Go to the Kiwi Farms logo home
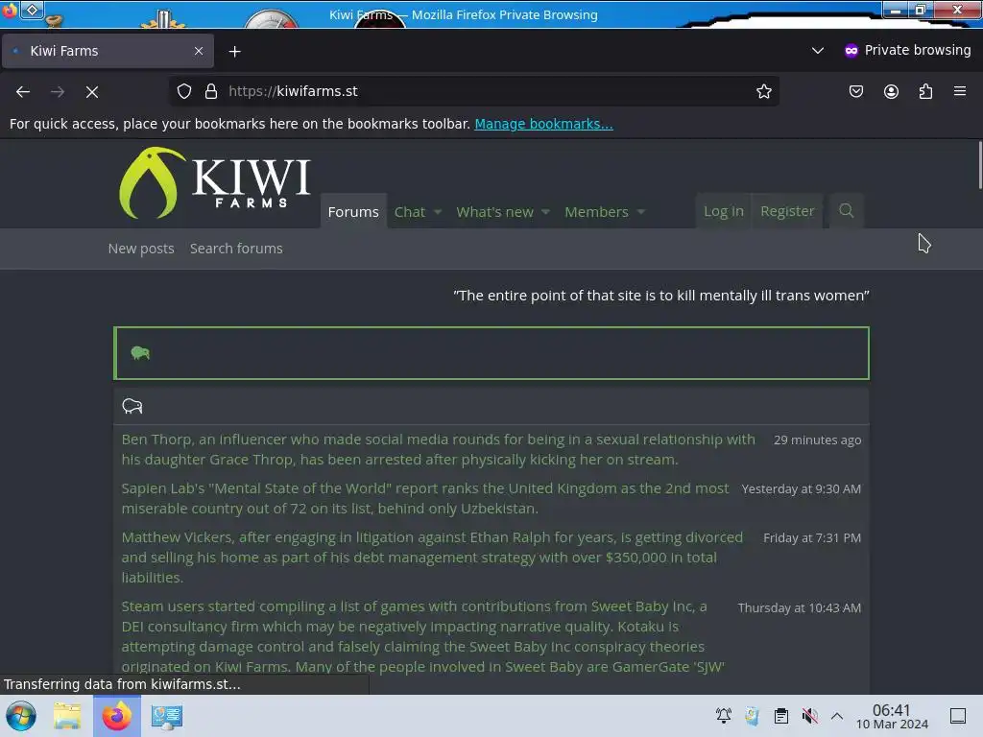 point(214,183)
